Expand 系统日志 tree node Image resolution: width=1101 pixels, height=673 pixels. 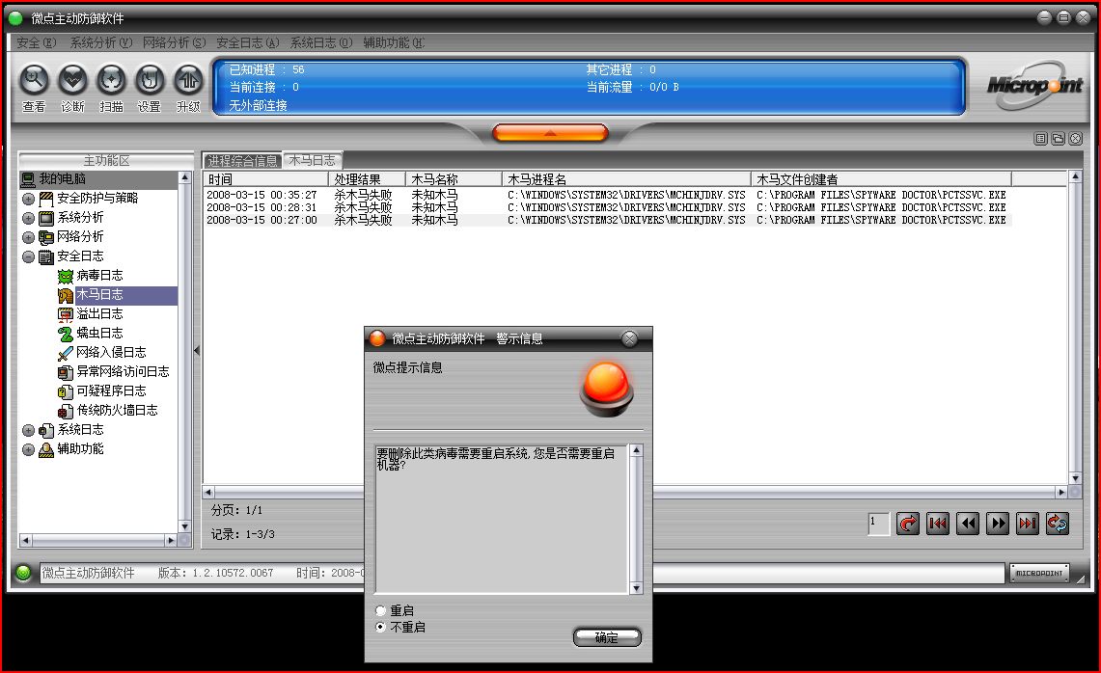(28, 430)
